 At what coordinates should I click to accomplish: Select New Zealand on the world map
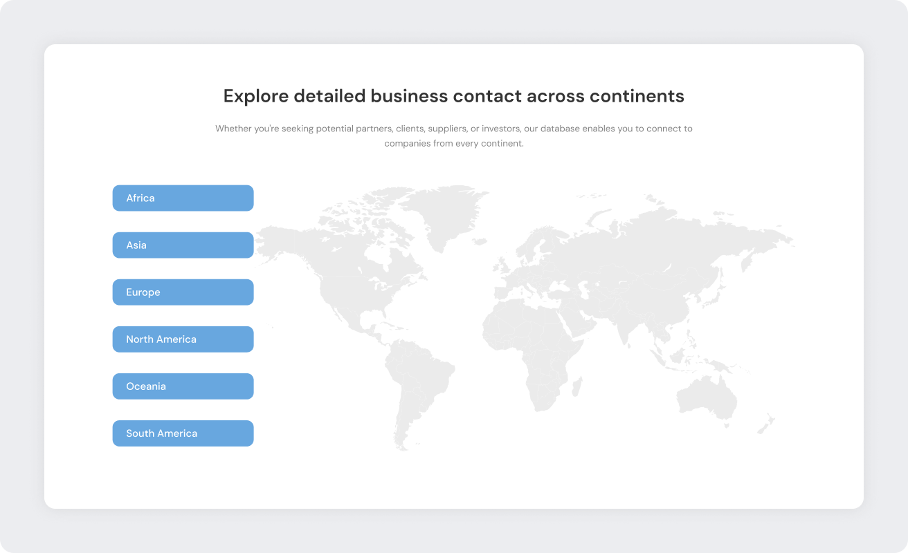tap(767, 423)
